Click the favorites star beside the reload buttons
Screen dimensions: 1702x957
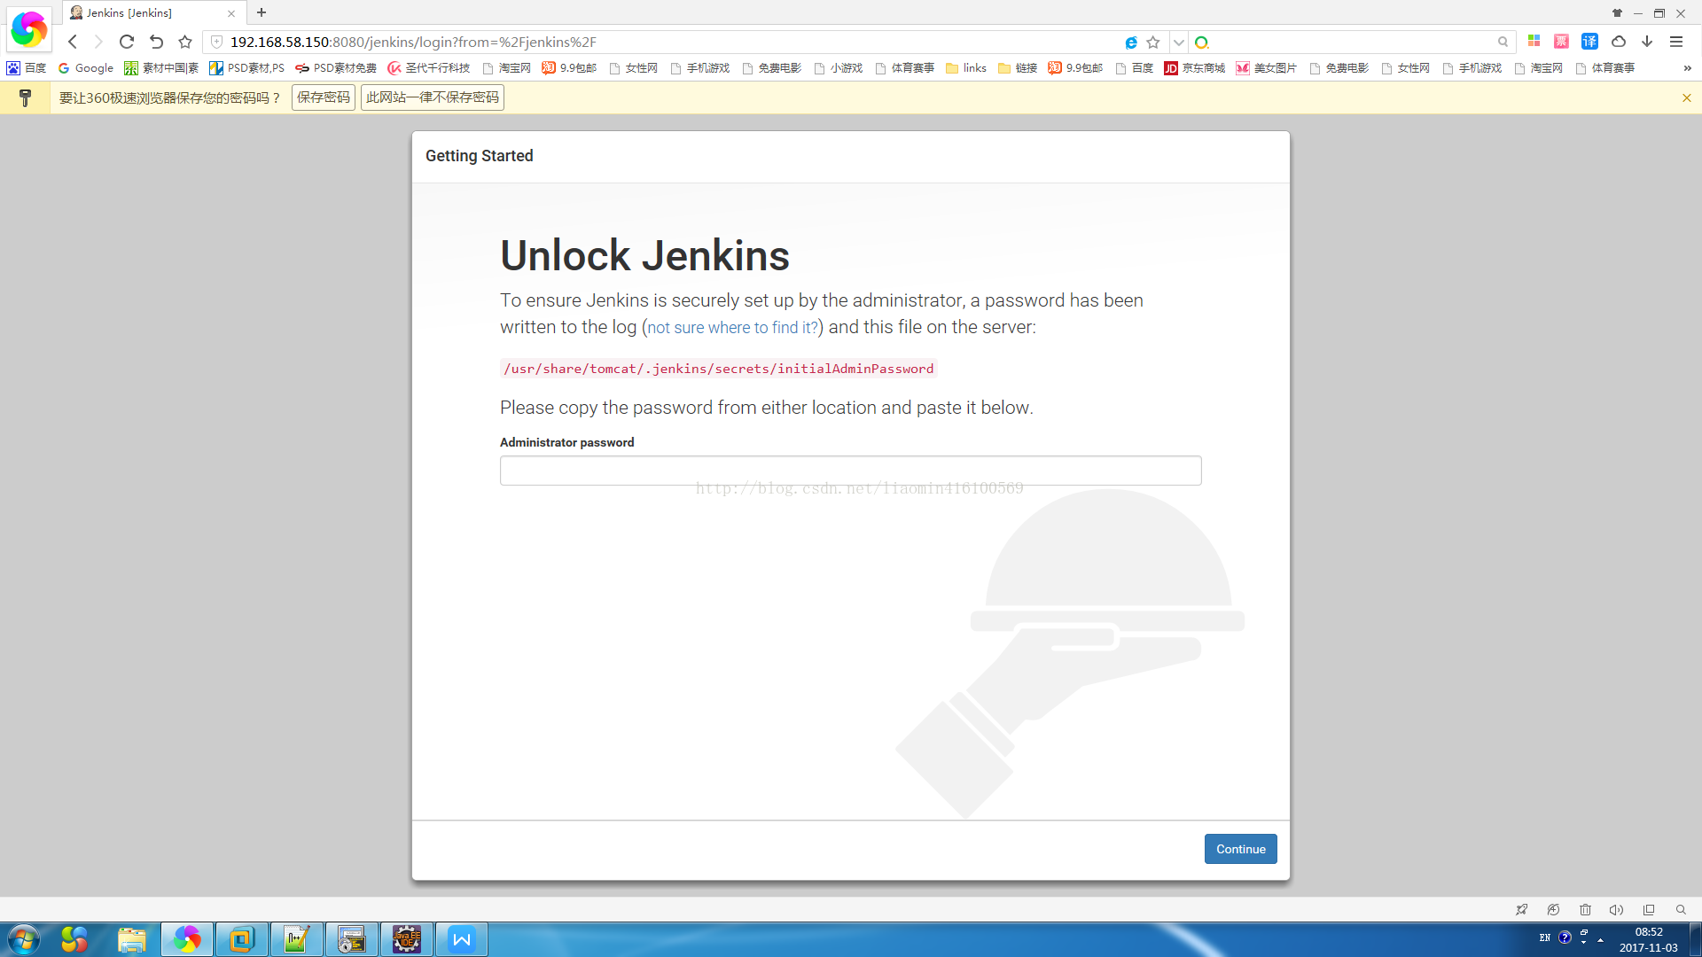(185, 42)
